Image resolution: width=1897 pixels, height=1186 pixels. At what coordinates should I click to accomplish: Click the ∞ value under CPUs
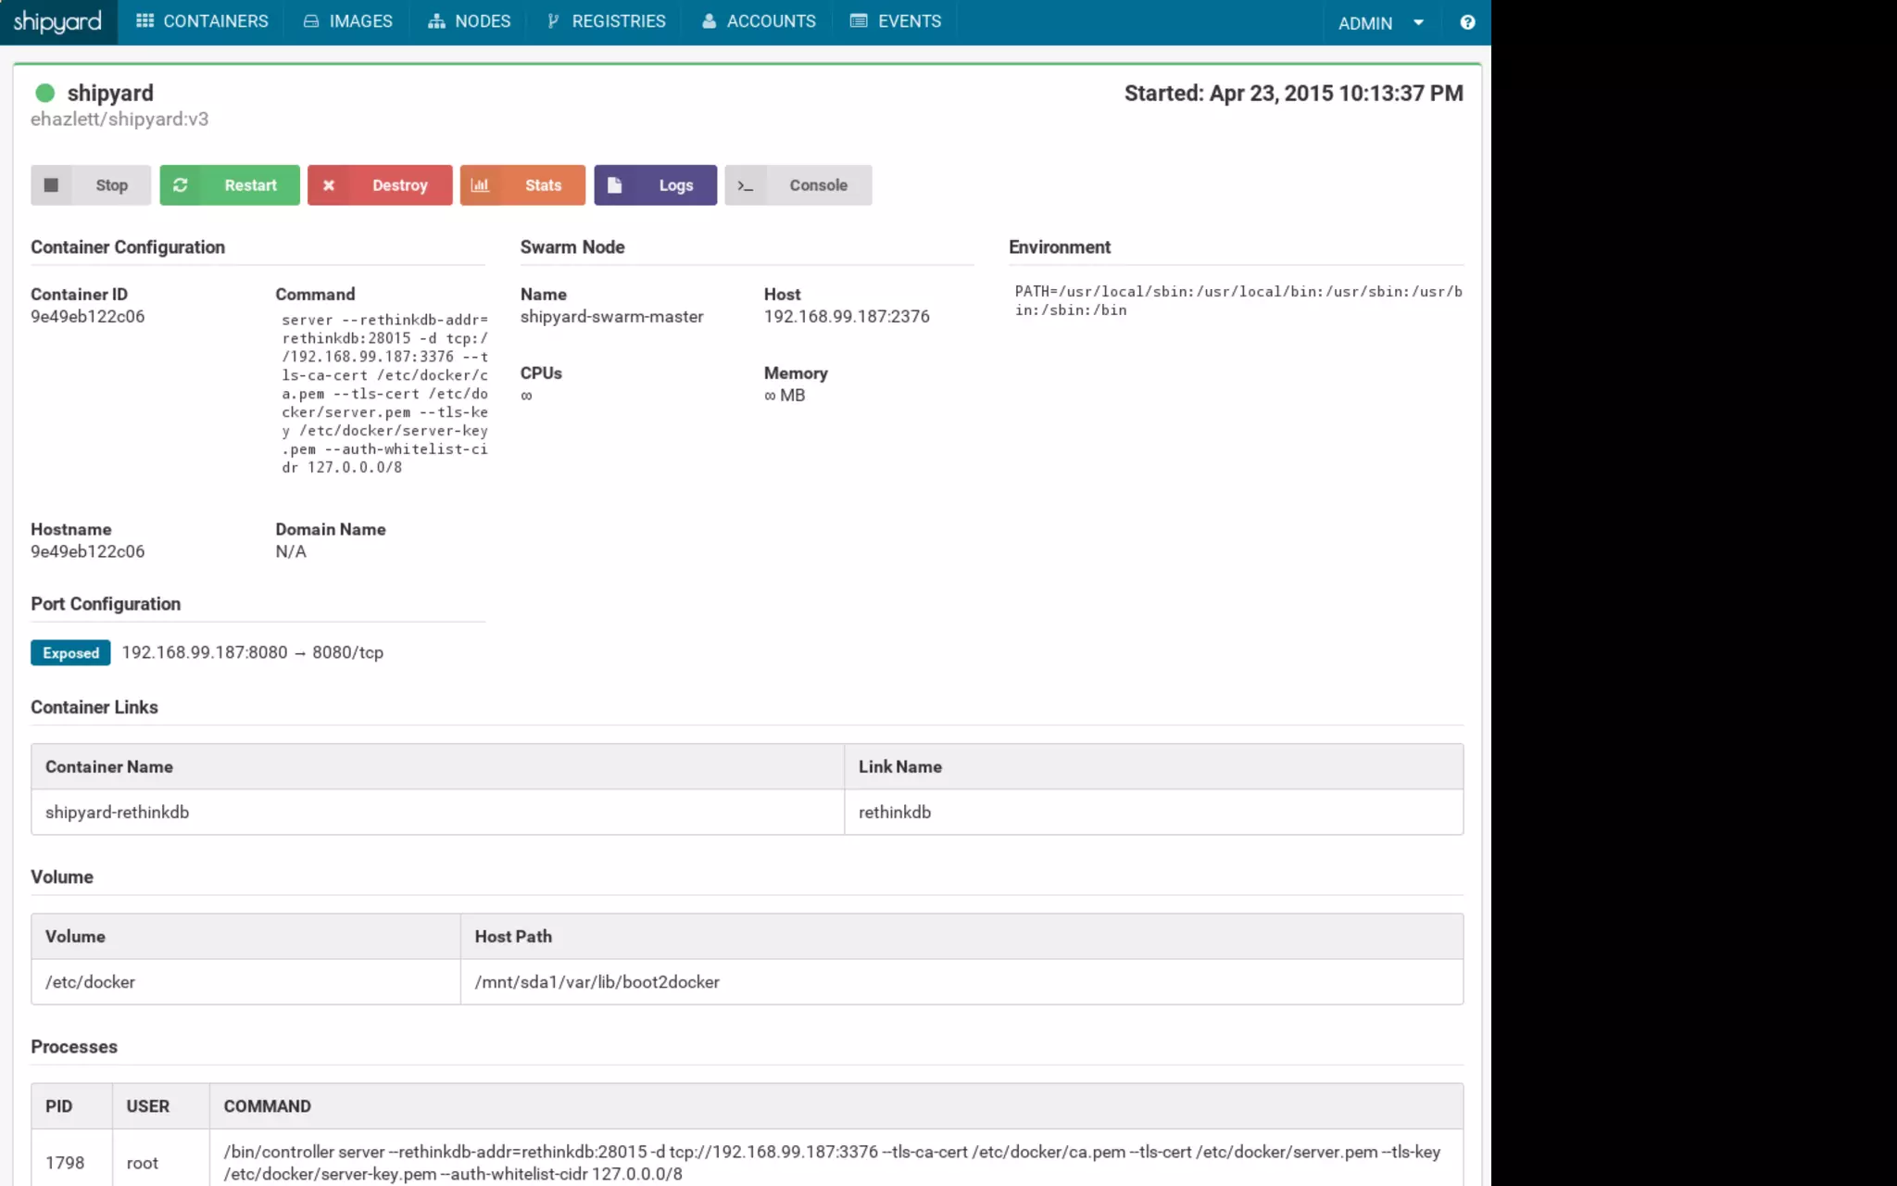point(526,397)
